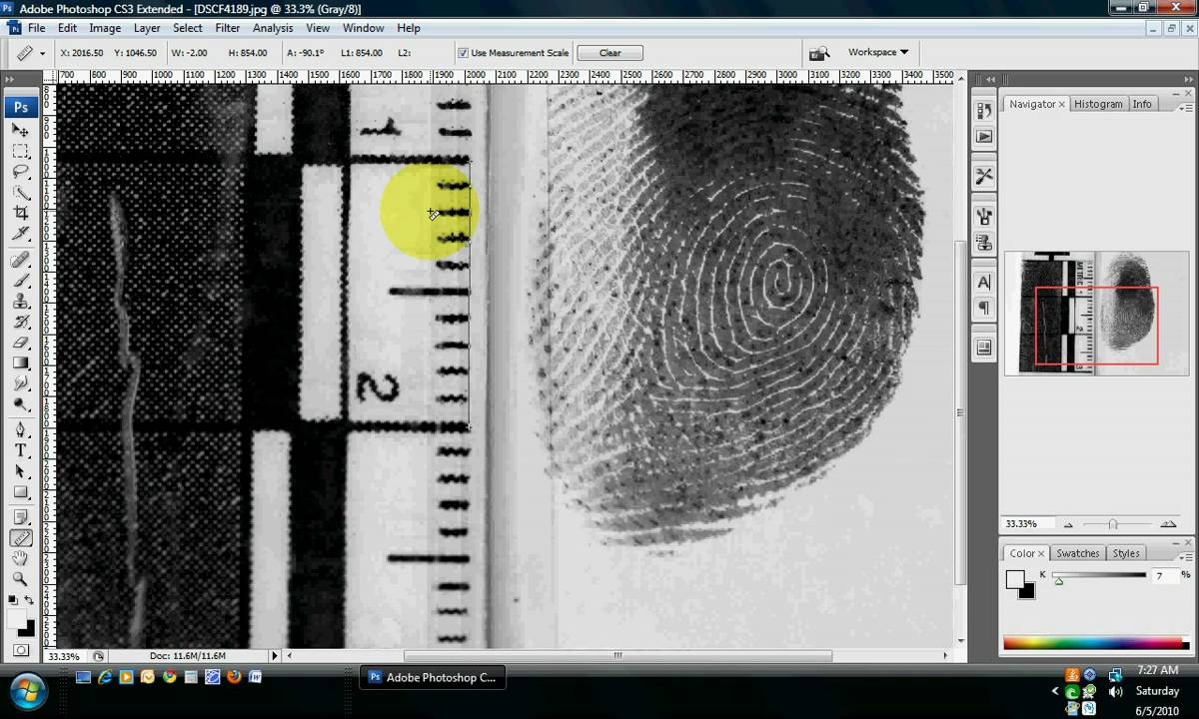Viewport: 1199px width, 719px height.
Task: Select the Zoom tool in toolbox
Action: click(20, 579)
